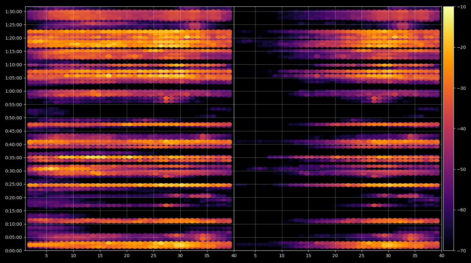Screen dimensions: 471x263
Task: Click x-axis tick 5 under the right plot
Action: tap(255, 256)
